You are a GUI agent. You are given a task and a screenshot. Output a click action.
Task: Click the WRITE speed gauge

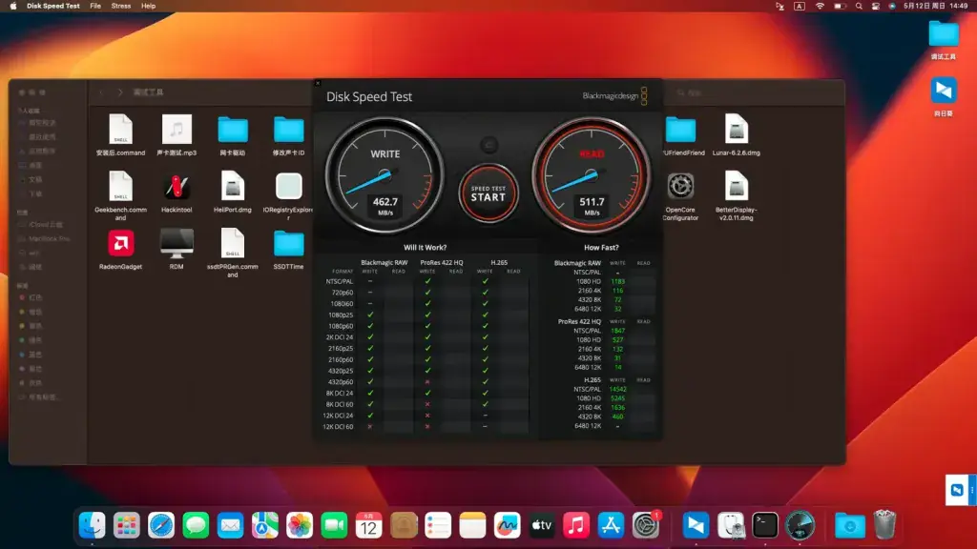click(x=385, y=175)
